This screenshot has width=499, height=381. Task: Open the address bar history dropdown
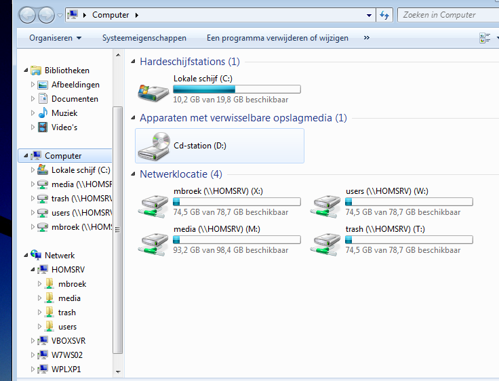tap(369, 16)
